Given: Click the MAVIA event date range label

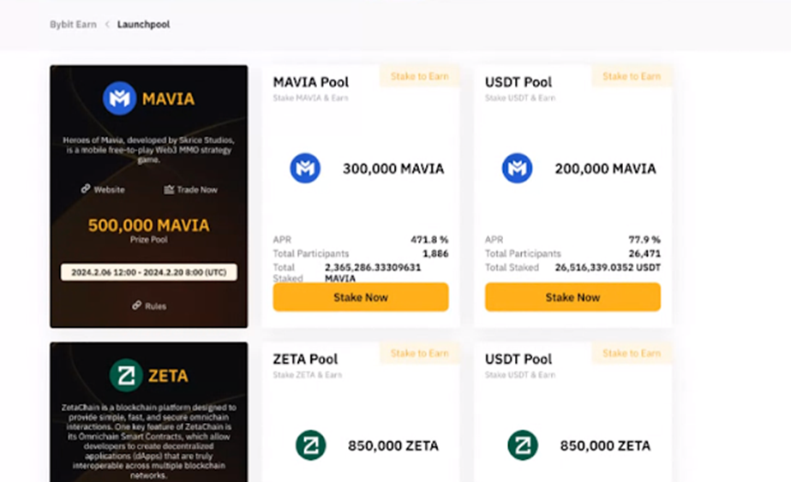Looking at the screenshot, I should 149,272.
